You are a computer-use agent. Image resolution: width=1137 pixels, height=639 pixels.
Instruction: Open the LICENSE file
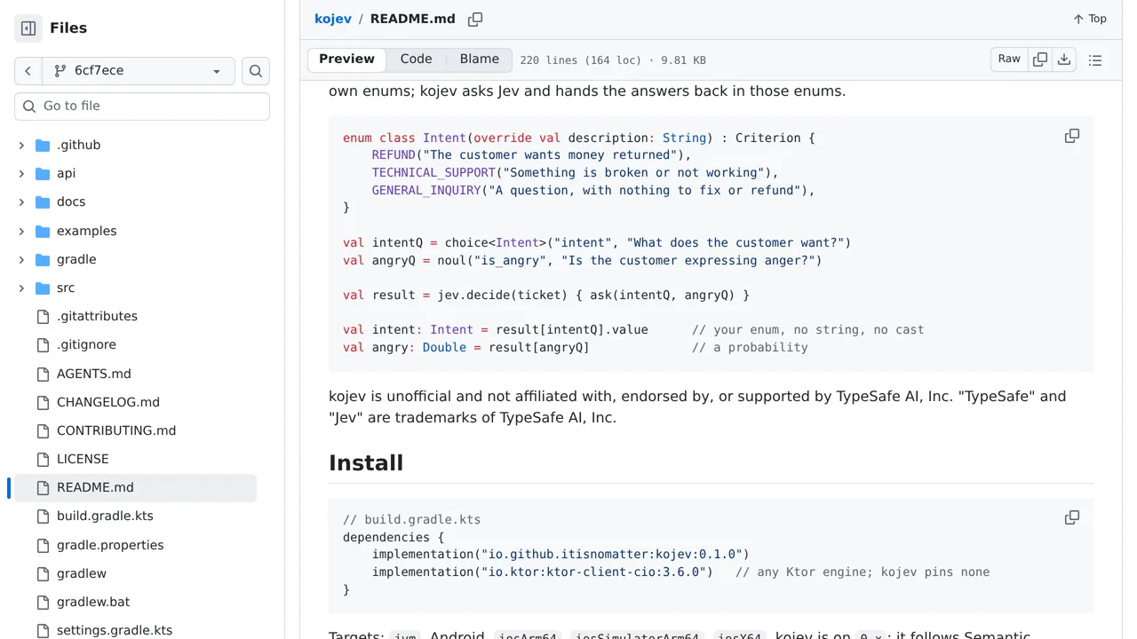[83, 460]
